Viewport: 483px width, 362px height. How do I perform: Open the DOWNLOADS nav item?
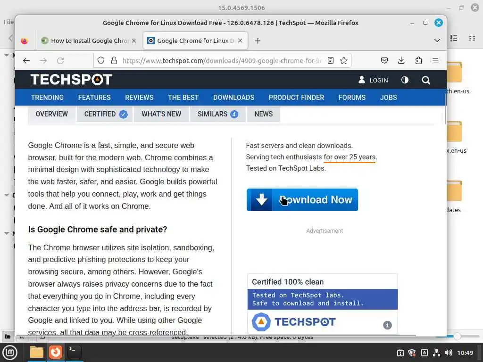coord(234,97)
